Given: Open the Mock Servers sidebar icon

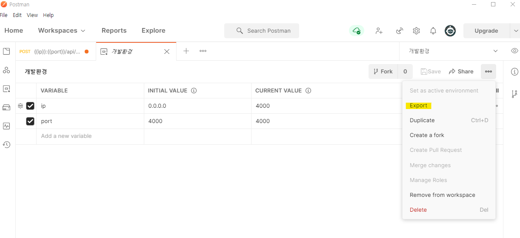Looking at the screenshot, I should [6, 107].
